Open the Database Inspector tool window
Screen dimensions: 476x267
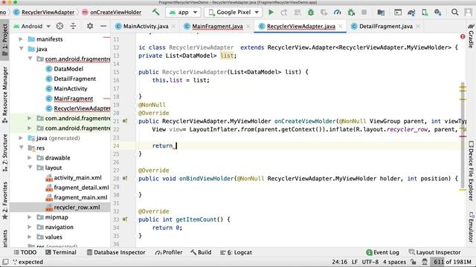click(x=116, y=252)
